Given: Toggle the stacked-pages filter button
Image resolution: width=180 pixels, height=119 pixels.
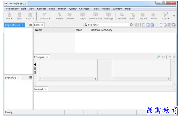Looking at the screenshot, I should (x=169, y=25).
